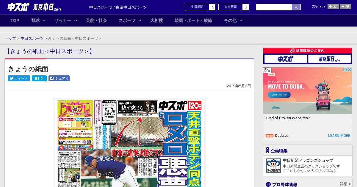Close the Duda advertisement

(x=350, y=70)
